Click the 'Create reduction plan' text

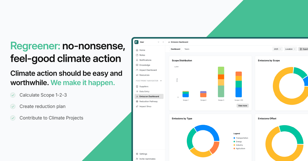click(x=43, y=106)
